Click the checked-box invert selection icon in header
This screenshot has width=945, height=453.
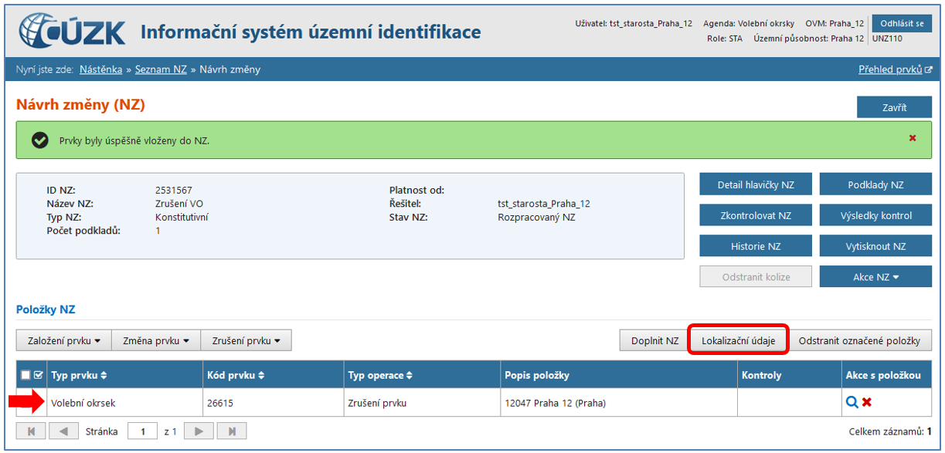(38, 375)
